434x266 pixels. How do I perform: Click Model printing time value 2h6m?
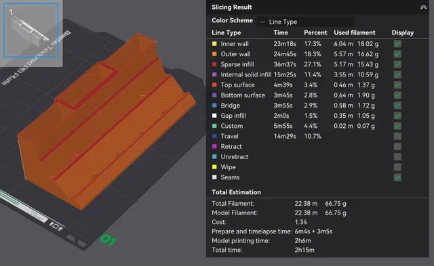(x=302, y=240)
